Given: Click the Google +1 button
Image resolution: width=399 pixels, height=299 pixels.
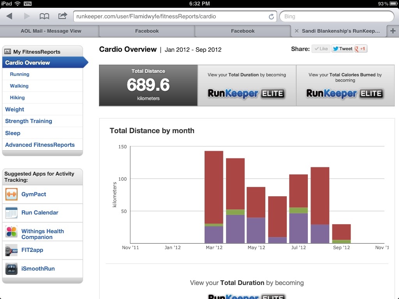Looking at the screenshot, I should [x=361, y=49].
